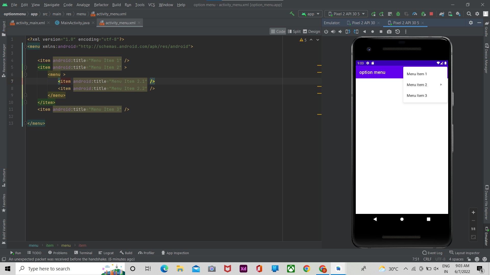The height and width of the screenshot is (275, 490).
Task: Open IDE settings gear in main toolbar
Action: (x=477, y=14)
